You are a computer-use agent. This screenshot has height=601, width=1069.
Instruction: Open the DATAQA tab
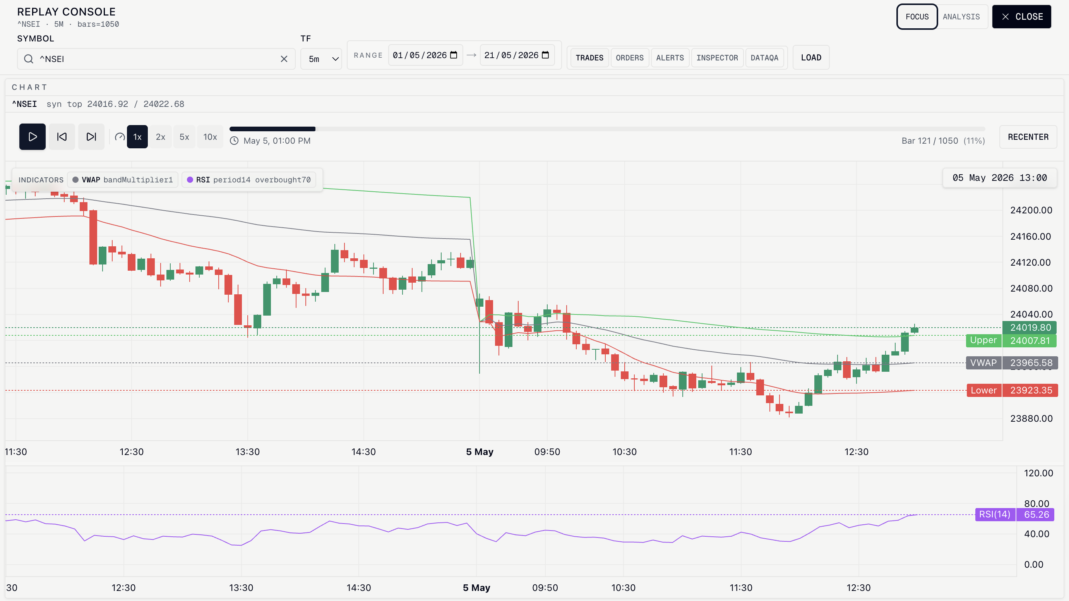point(764,58)
